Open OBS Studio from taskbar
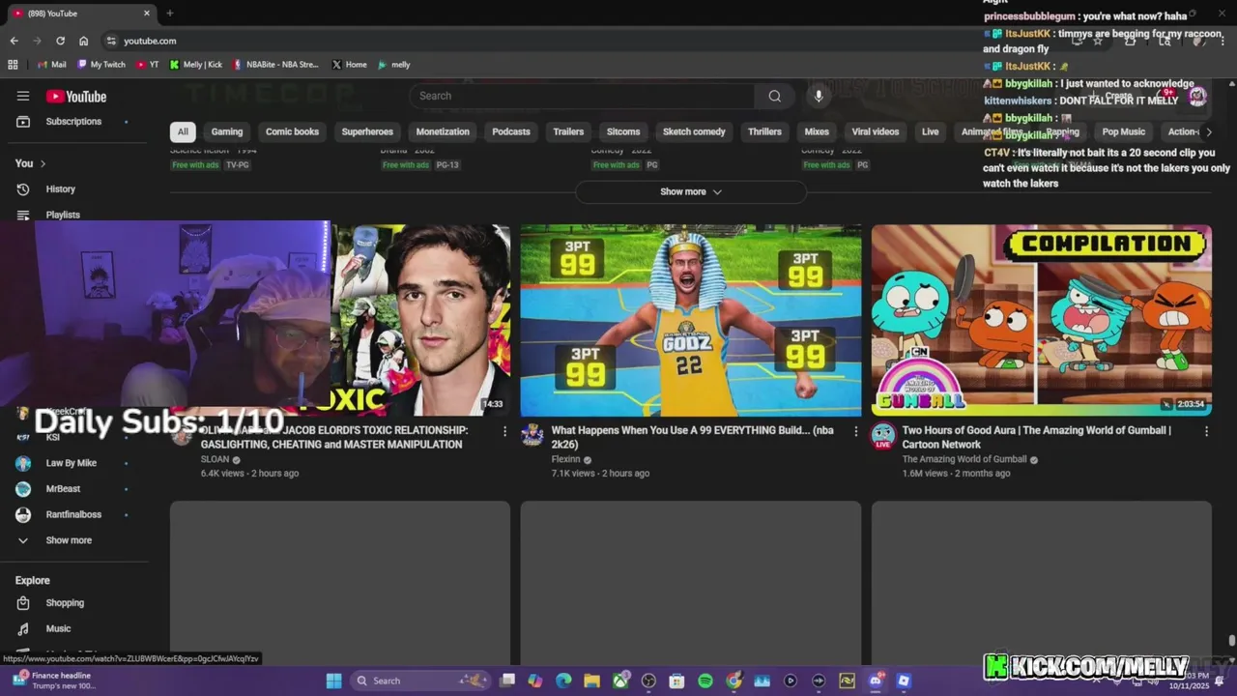Image resolution: width=1237 pixels, height=696 pixels. click(648, 681)
